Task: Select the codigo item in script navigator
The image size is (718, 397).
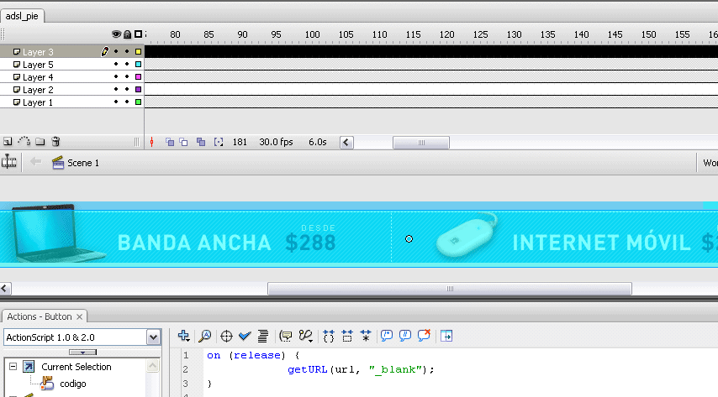Action: coord(73,384)
